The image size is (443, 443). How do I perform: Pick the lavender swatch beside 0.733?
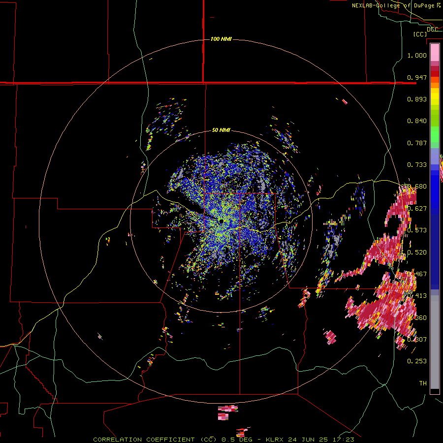(x=435, y=157)
